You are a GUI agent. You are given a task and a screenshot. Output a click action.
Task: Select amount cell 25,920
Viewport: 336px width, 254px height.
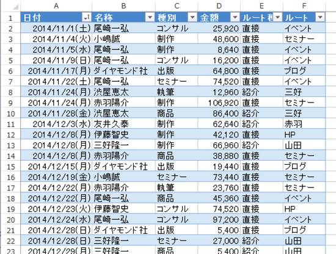pos(219,28)
